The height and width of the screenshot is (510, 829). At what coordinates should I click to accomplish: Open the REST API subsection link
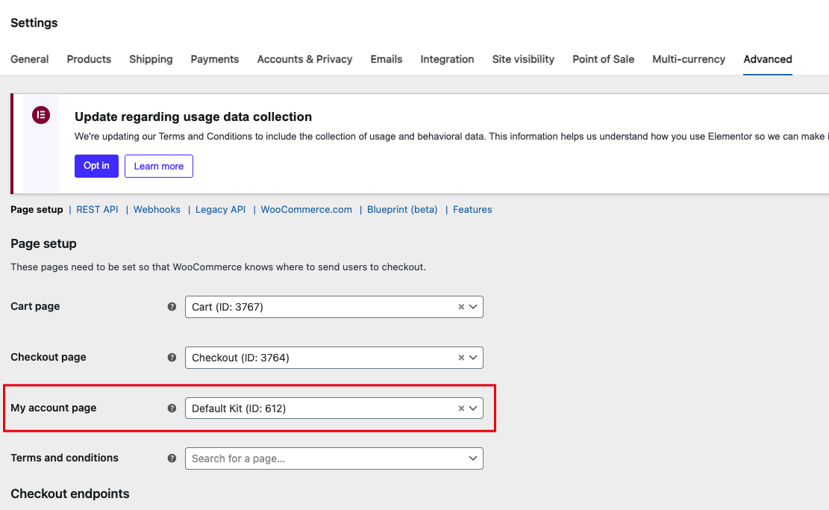coord(97,210)
